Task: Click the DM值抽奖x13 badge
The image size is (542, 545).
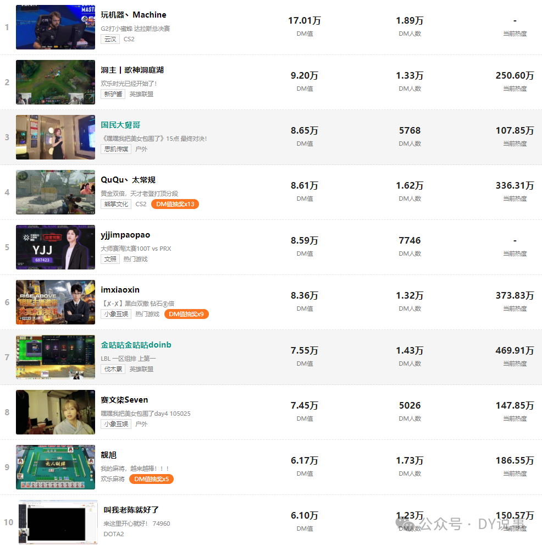Action: (x=175, y=204)
